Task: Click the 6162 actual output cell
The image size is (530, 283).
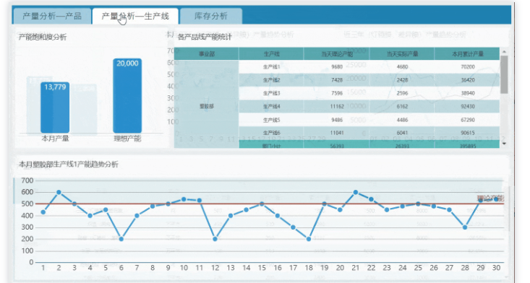Action: pos(402,106)
